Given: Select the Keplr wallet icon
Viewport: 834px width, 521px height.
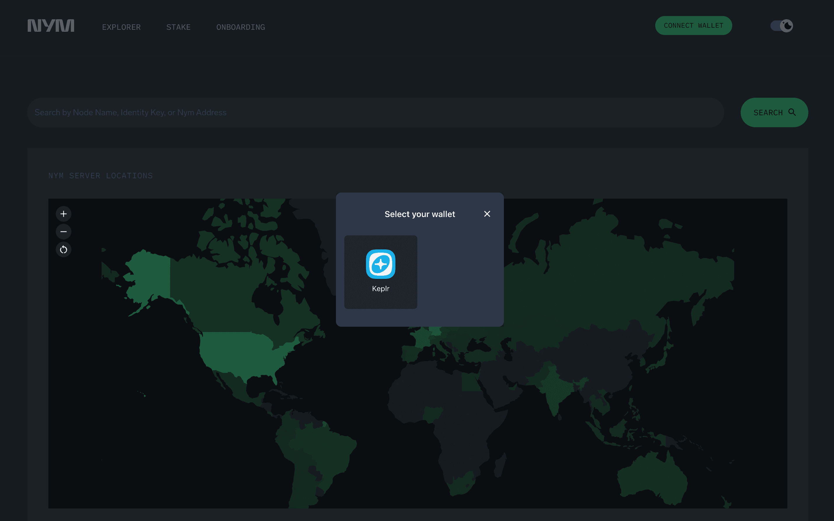Looking at the screenshot, I should tap(381, 264).
